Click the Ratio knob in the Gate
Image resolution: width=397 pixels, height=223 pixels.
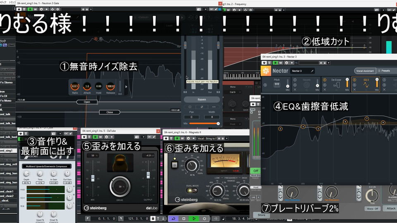tap(75, 86)
